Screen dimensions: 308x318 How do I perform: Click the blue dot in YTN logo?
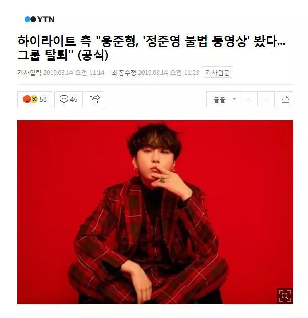tap(27, 19)
